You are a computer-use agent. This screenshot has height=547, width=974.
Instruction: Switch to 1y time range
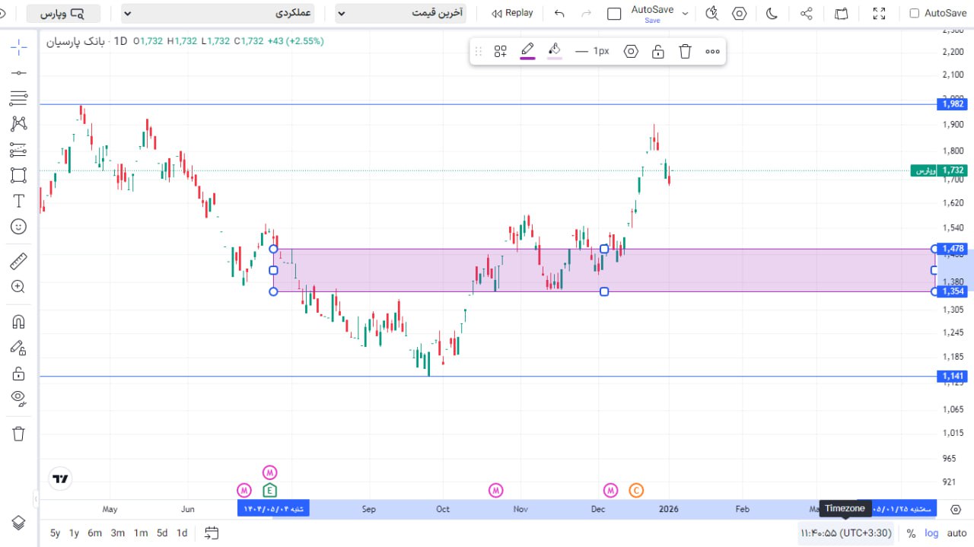coord(74,533)
